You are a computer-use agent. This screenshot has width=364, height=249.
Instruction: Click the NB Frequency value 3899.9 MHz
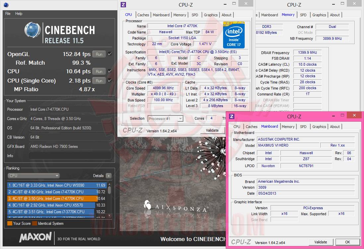332,38
